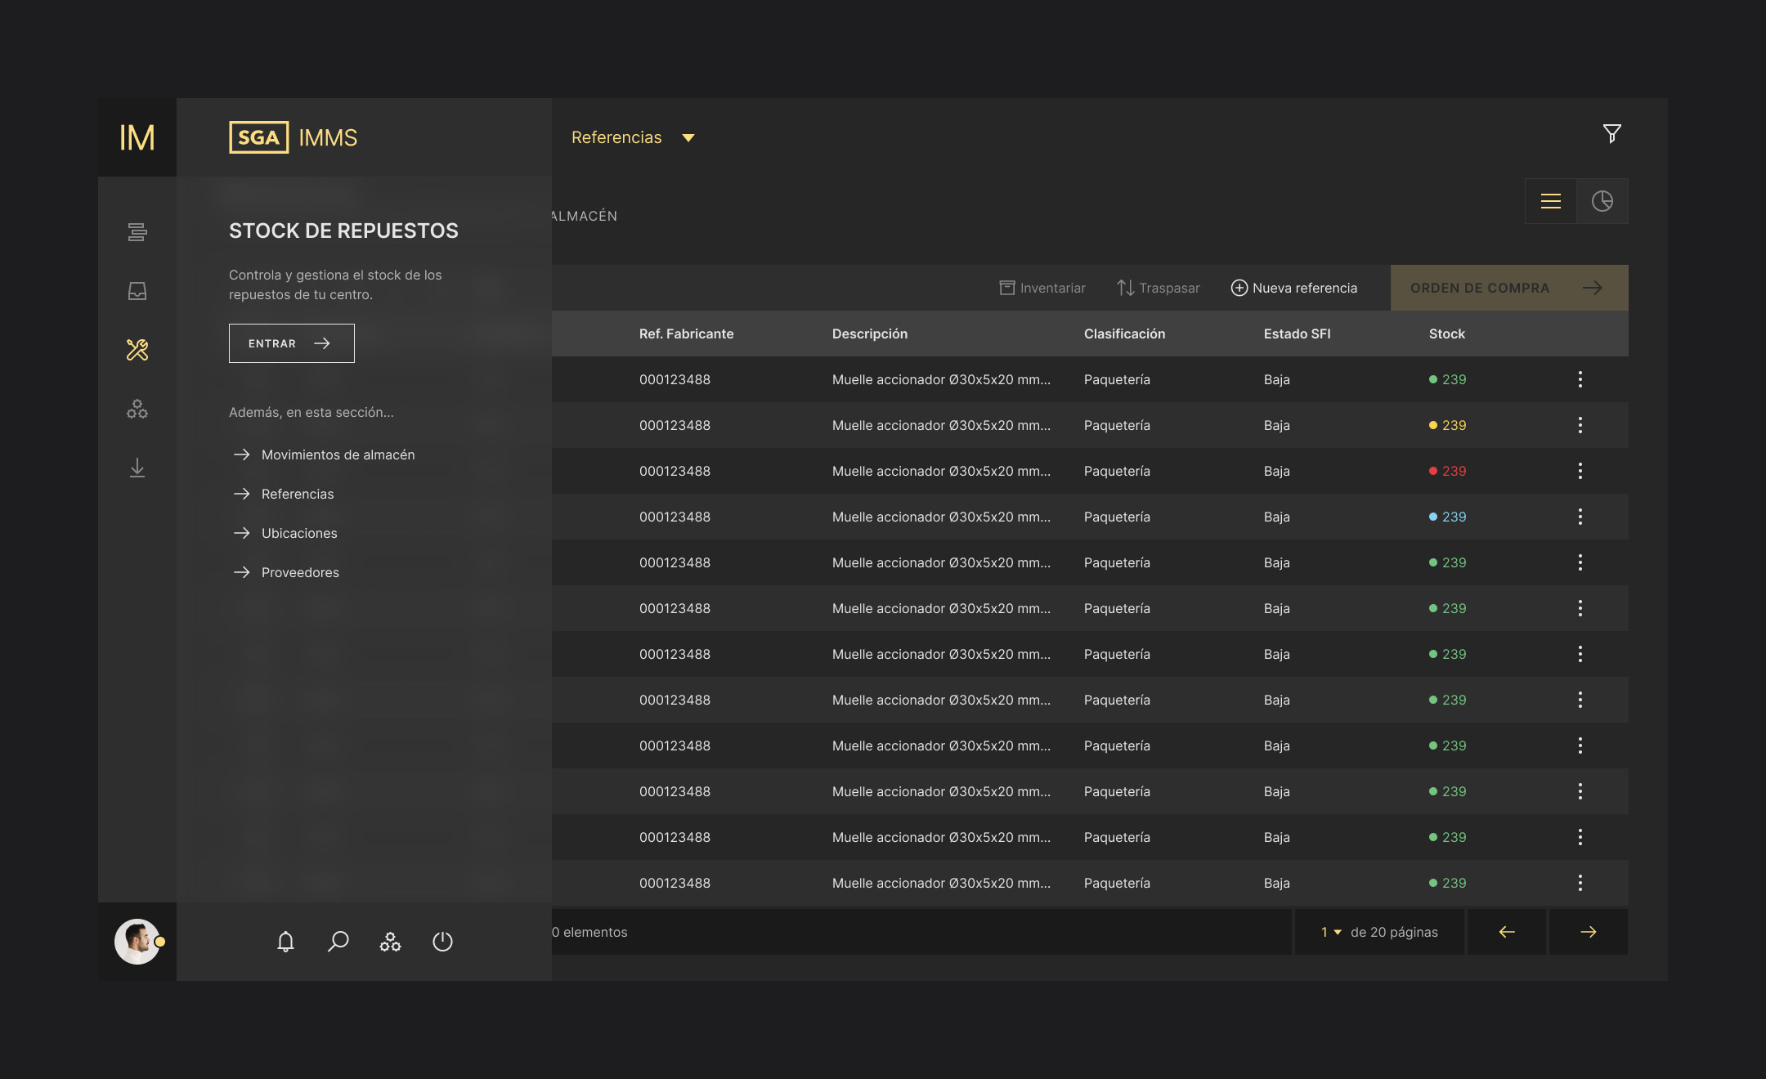This screenshot has height=1079, width=1766.
Task: Open the Ubicaciones link
Action: tap(285, 533)
